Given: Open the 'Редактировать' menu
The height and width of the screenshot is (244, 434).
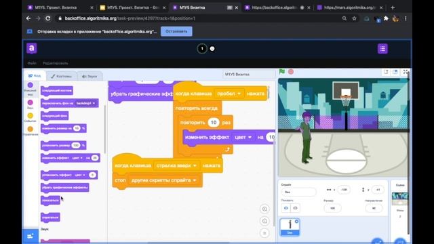Looking at the screenshot, I should point(56,63).
